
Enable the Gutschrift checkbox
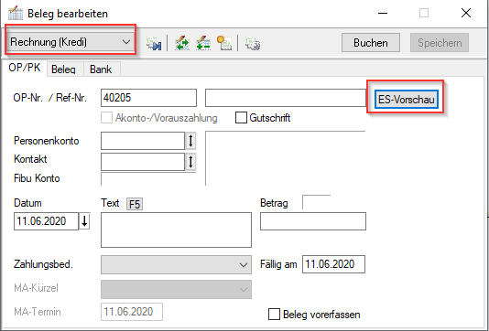241,118
